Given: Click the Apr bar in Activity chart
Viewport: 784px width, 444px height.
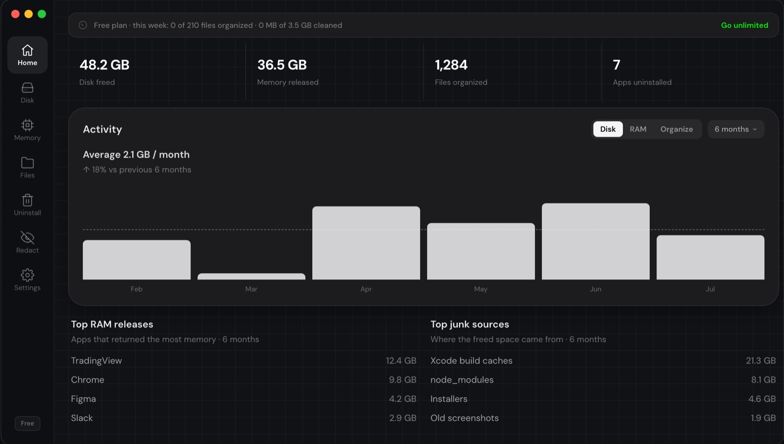Looking at the screenshot, I should [x=366, y=243].
